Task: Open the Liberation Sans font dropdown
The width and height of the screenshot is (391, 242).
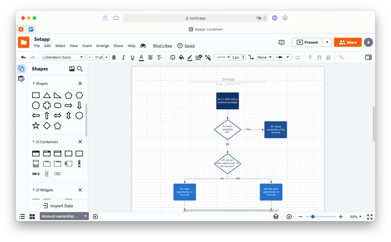Action: [64, 57]
